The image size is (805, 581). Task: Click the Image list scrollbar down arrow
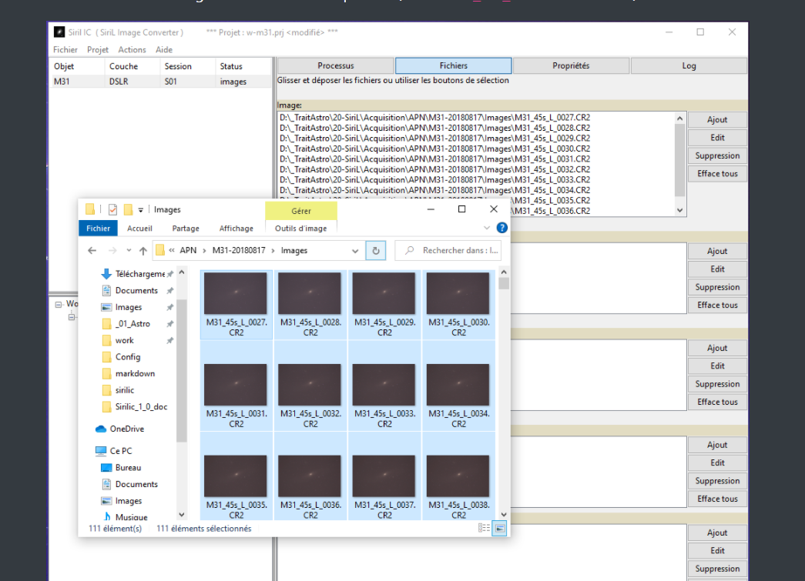(x=679, y=210)
